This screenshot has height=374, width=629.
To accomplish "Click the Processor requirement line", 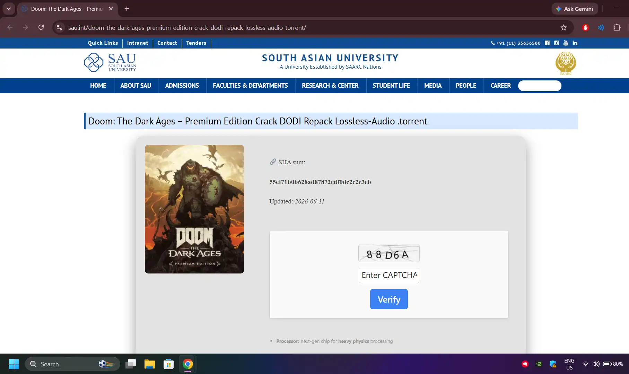I will click(x=334, y=341).
